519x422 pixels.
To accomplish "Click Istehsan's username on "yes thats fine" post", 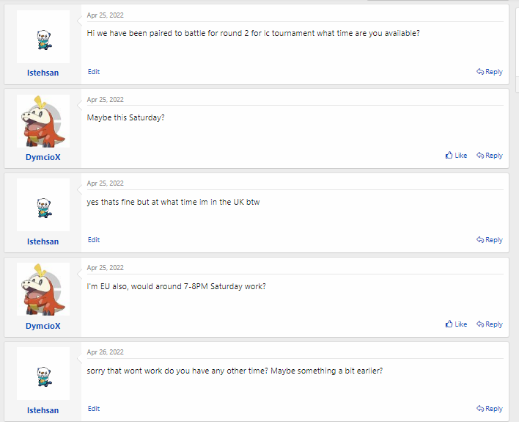I will (x=43, y=241).
